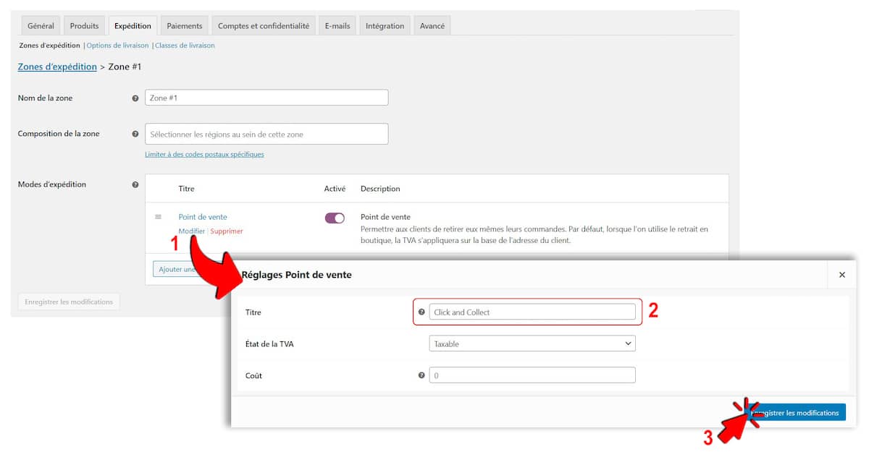Image resolution: width=869 pixels, height=457 pixels.
Task: Open the État de la TVA dropdown
Action: click(x=532, y=344)
